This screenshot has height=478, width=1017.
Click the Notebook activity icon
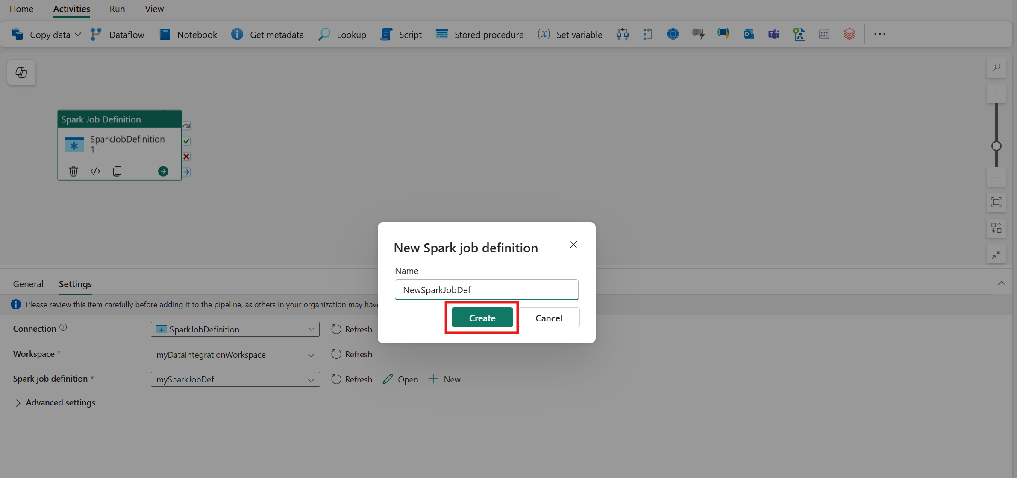click(x=165, y=34)
